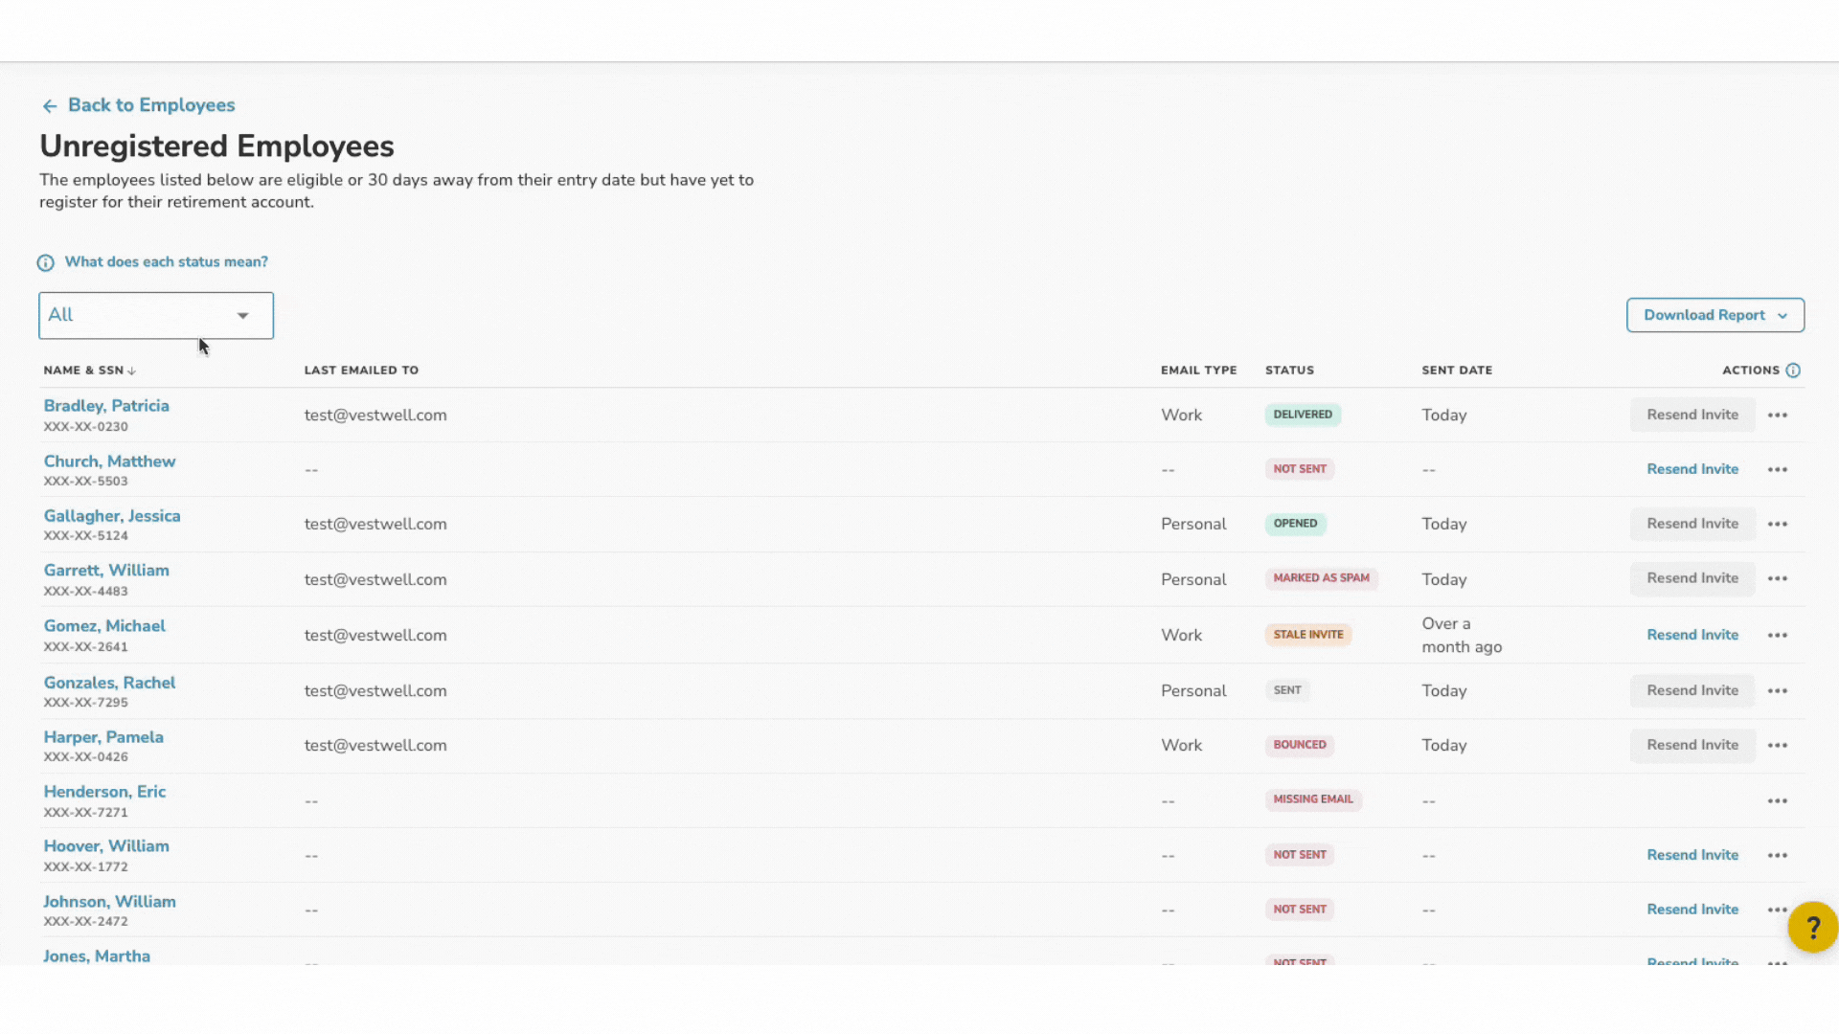Open the three-dot menu for Bradley, Patricia
Viewport: 1839px width, 1034px height.
[1778, 416]
